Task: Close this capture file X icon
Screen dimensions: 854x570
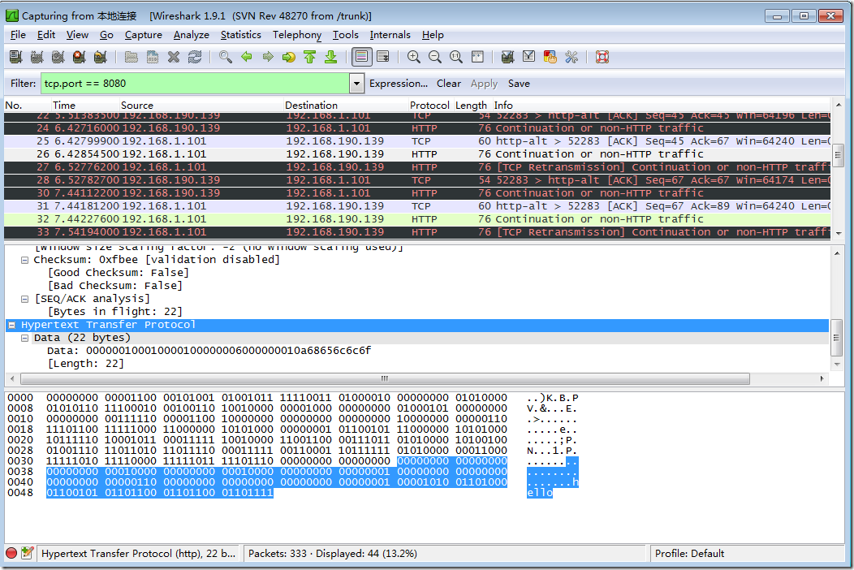Action: click(x=174, y=57)
